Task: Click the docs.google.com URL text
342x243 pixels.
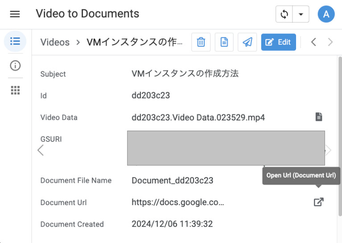Action: point(177,202)
